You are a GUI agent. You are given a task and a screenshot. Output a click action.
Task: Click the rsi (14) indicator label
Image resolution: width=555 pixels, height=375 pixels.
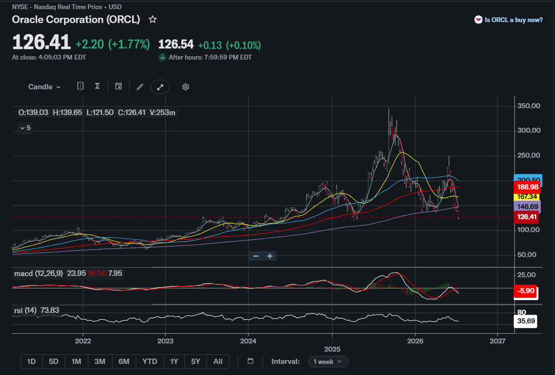coord(25,311)
